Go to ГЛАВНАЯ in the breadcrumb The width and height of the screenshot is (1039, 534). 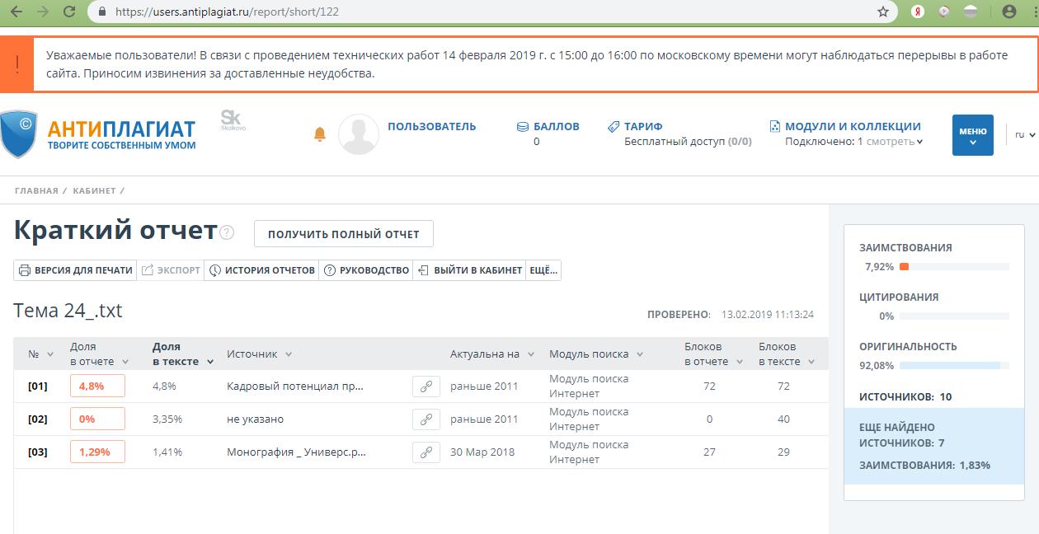pyautogui.click(x=36, y=191)
